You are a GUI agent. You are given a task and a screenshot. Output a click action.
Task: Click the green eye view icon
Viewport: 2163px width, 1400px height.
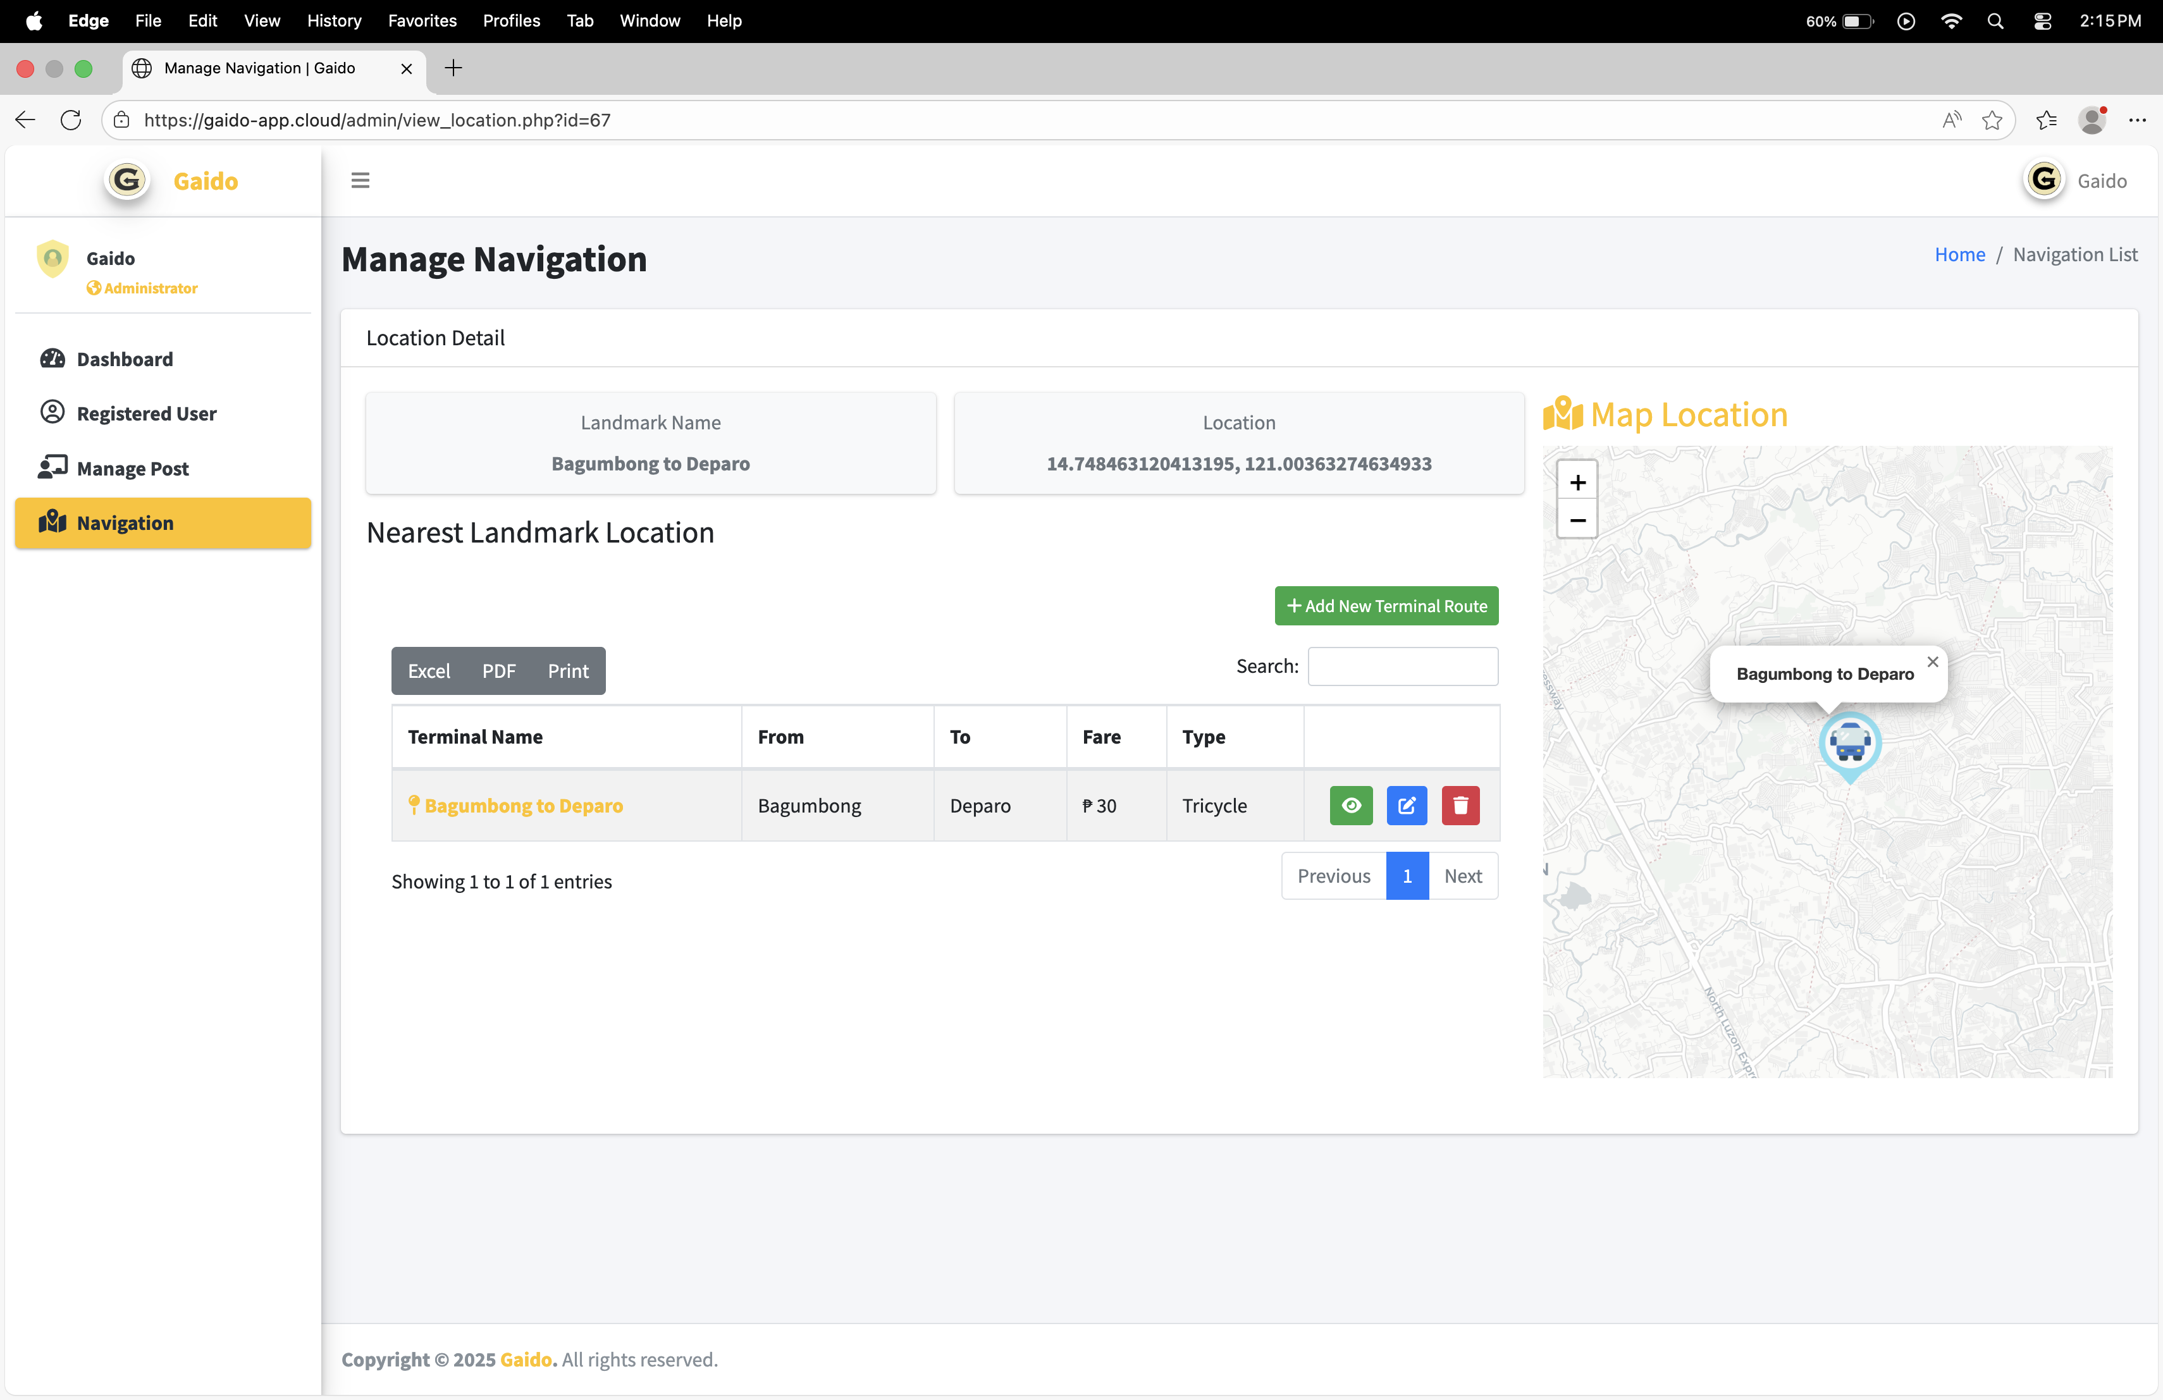point(1350,805)
